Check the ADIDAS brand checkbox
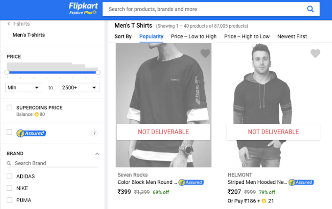 pos(9,176)
